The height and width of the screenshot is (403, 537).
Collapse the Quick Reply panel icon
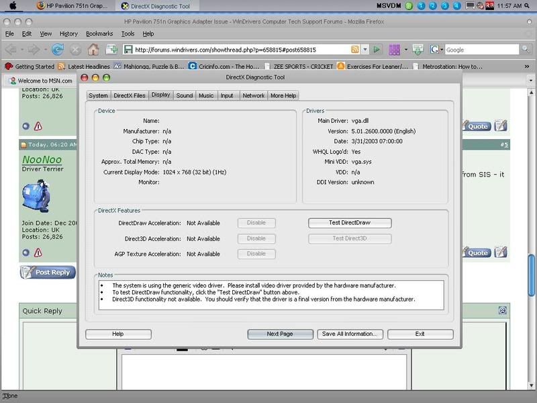502,310
